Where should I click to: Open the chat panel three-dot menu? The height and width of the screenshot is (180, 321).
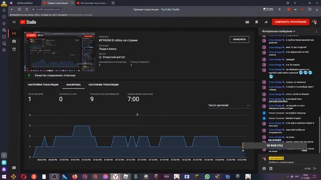click(316, 31)
